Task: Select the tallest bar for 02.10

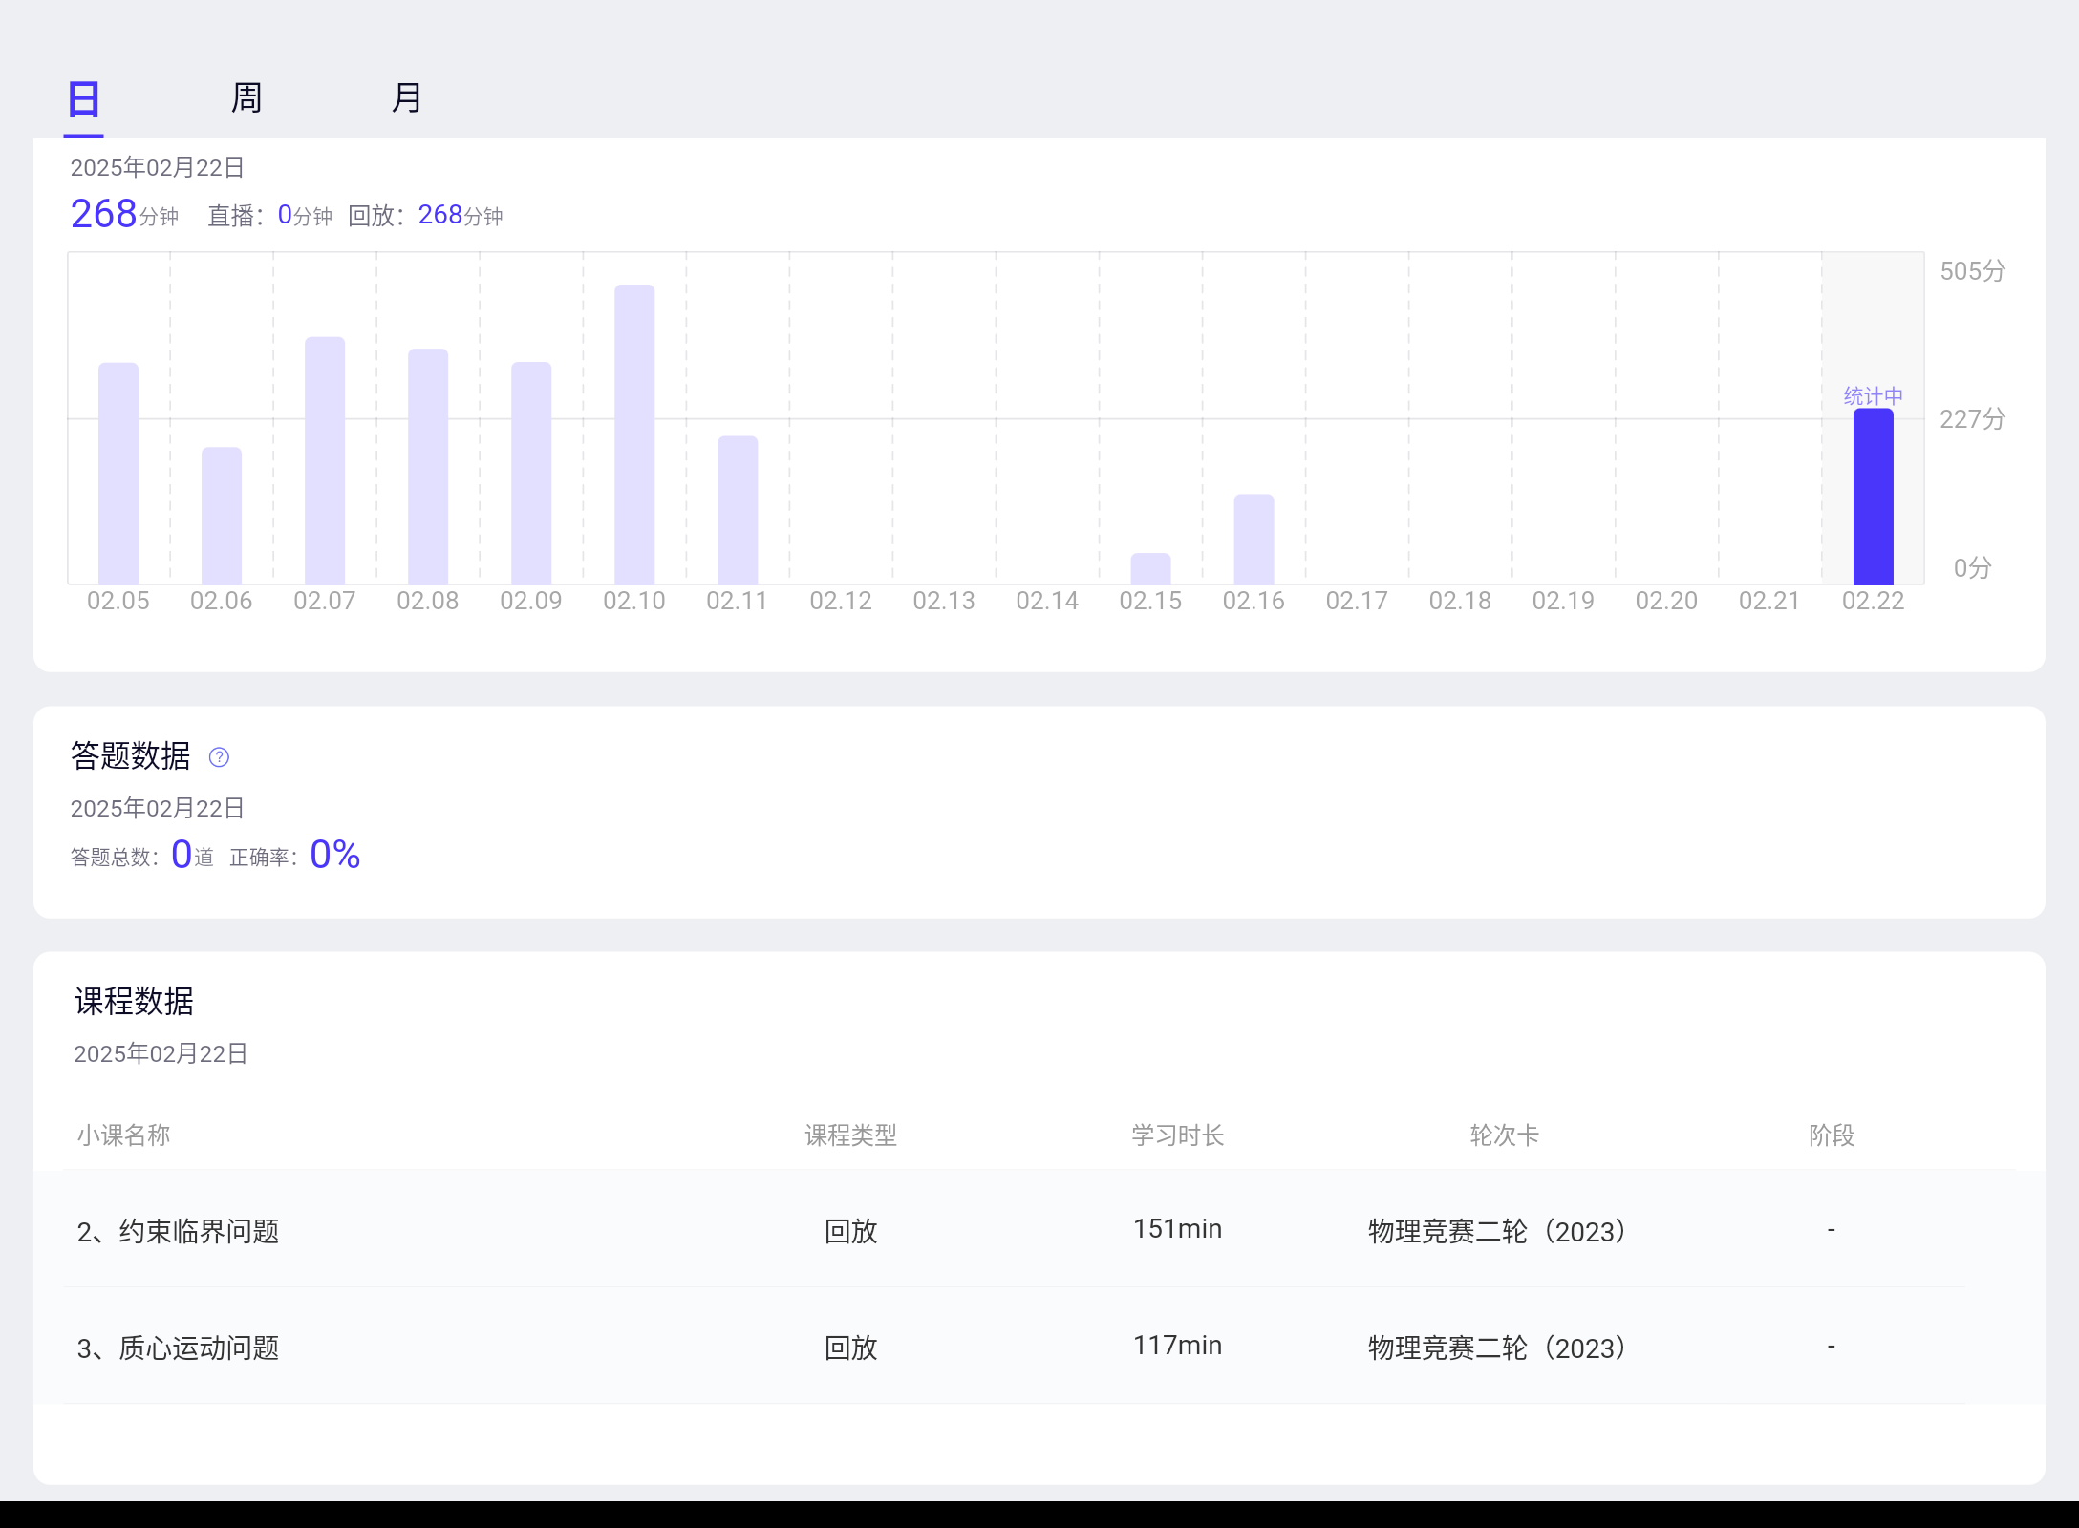Action: coord(634,435)
